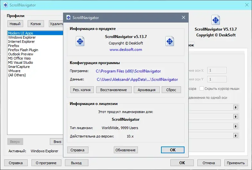Screen dimensions: 252x170
Task: Click the Восстановление button
Action: click(114, 90)
